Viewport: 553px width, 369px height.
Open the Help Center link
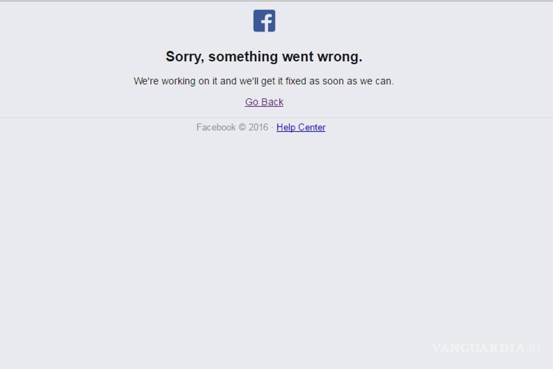coord(301,127)
